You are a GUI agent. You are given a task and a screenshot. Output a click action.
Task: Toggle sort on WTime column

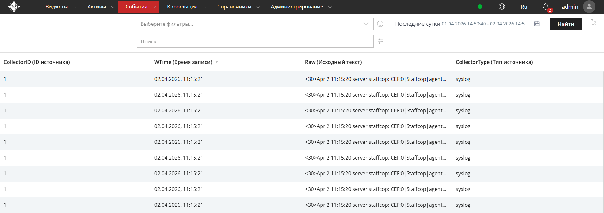click(217, 62)
